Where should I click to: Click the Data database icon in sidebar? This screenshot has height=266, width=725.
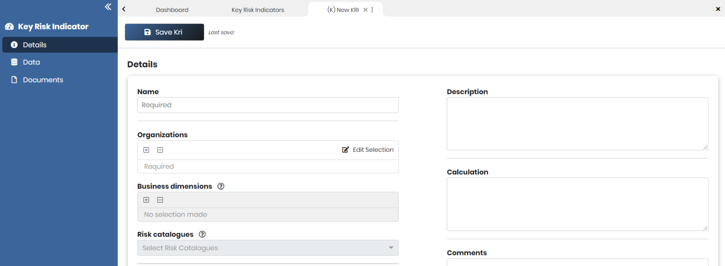14,62
